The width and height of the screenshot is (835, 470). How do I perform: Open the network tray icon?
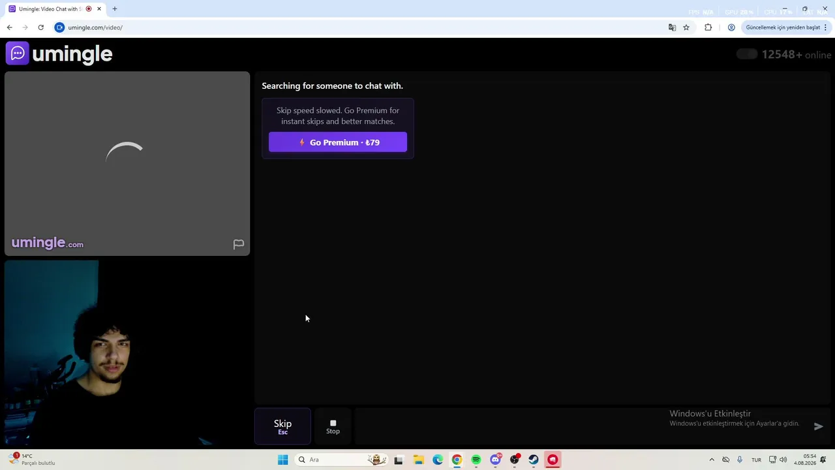click(x=772, y=460)
